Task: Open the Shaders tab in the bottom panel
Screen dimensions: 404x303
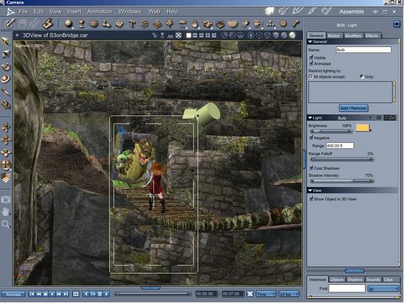Action: point(355,279)
